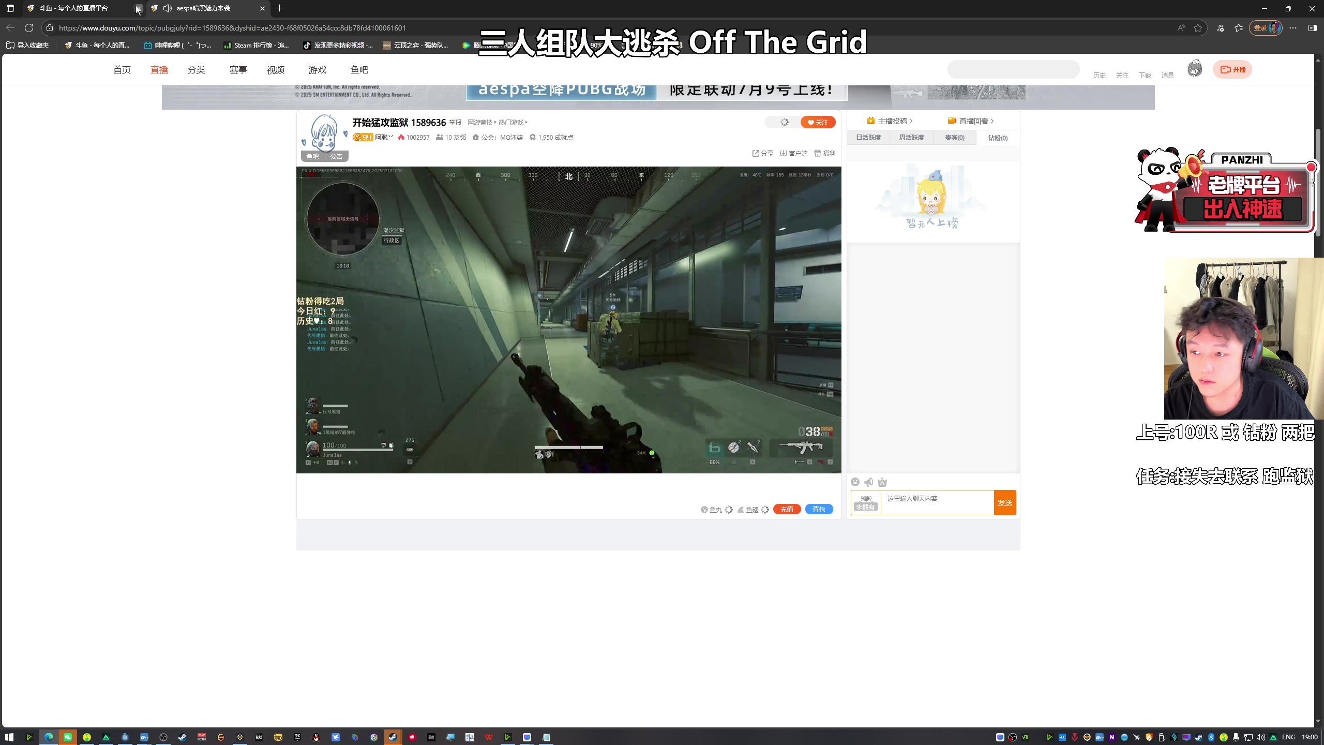Click the 公告 announcement label under avatar
This screenshot has height=745, width=1324.
(x=337, y=156)
